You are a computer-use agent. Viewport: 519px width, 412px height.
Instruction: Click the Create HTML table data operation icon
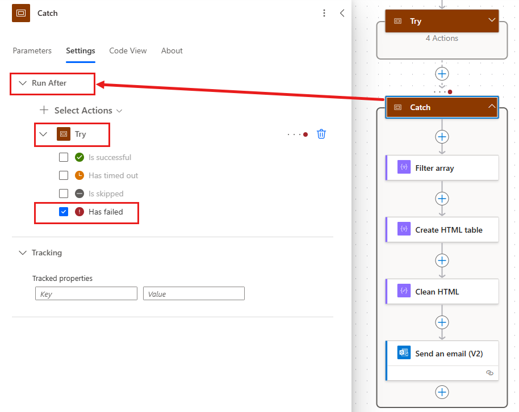point(403,229)
